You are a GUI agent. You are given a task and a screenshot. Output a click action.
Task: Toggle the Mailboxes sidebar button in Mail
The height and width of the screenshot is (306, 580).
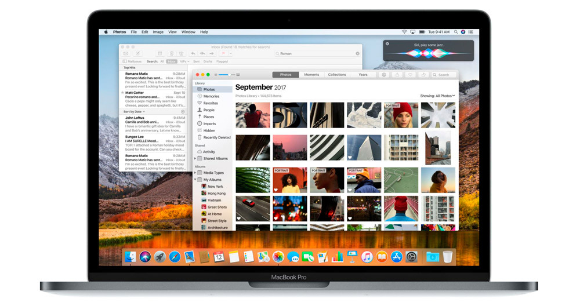(132, 61)
